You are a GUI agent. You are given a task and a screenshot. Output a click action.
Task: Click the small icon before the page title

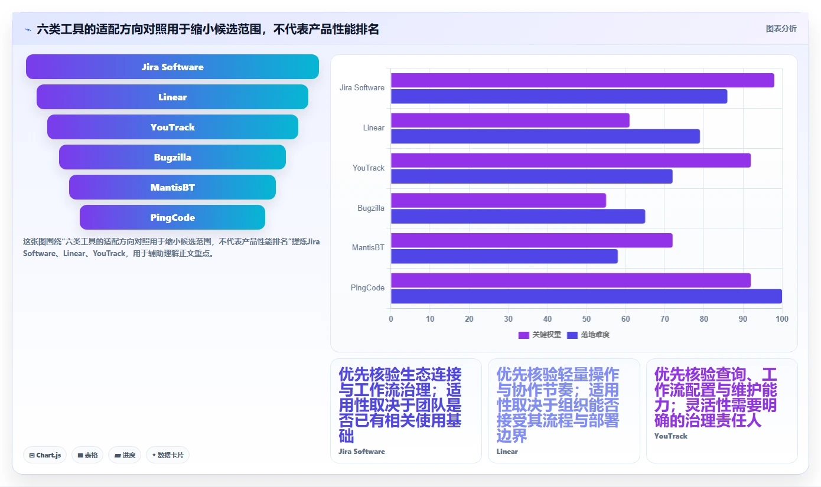(x=28, y=29)
